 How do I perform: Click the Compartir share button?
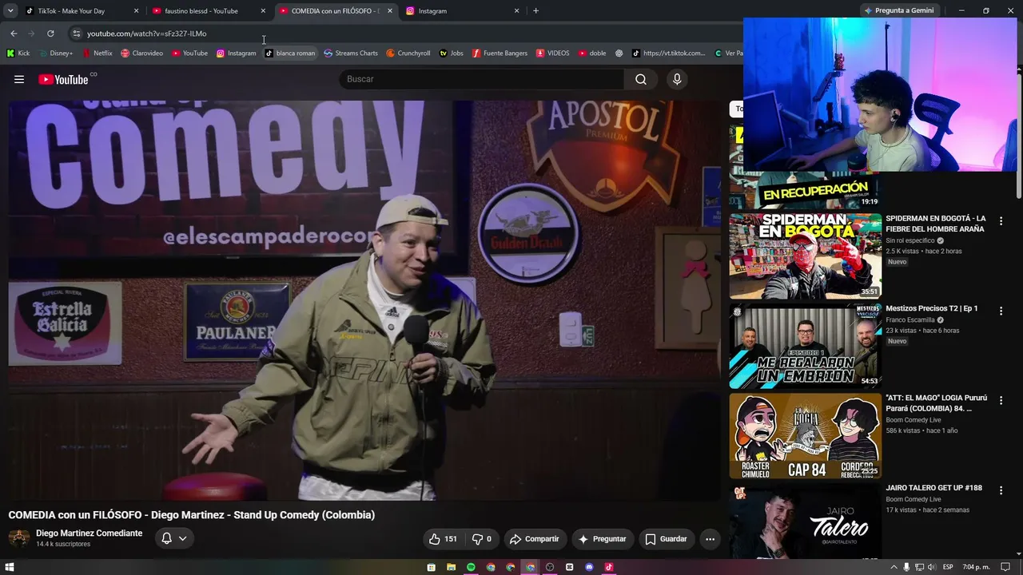535,539
